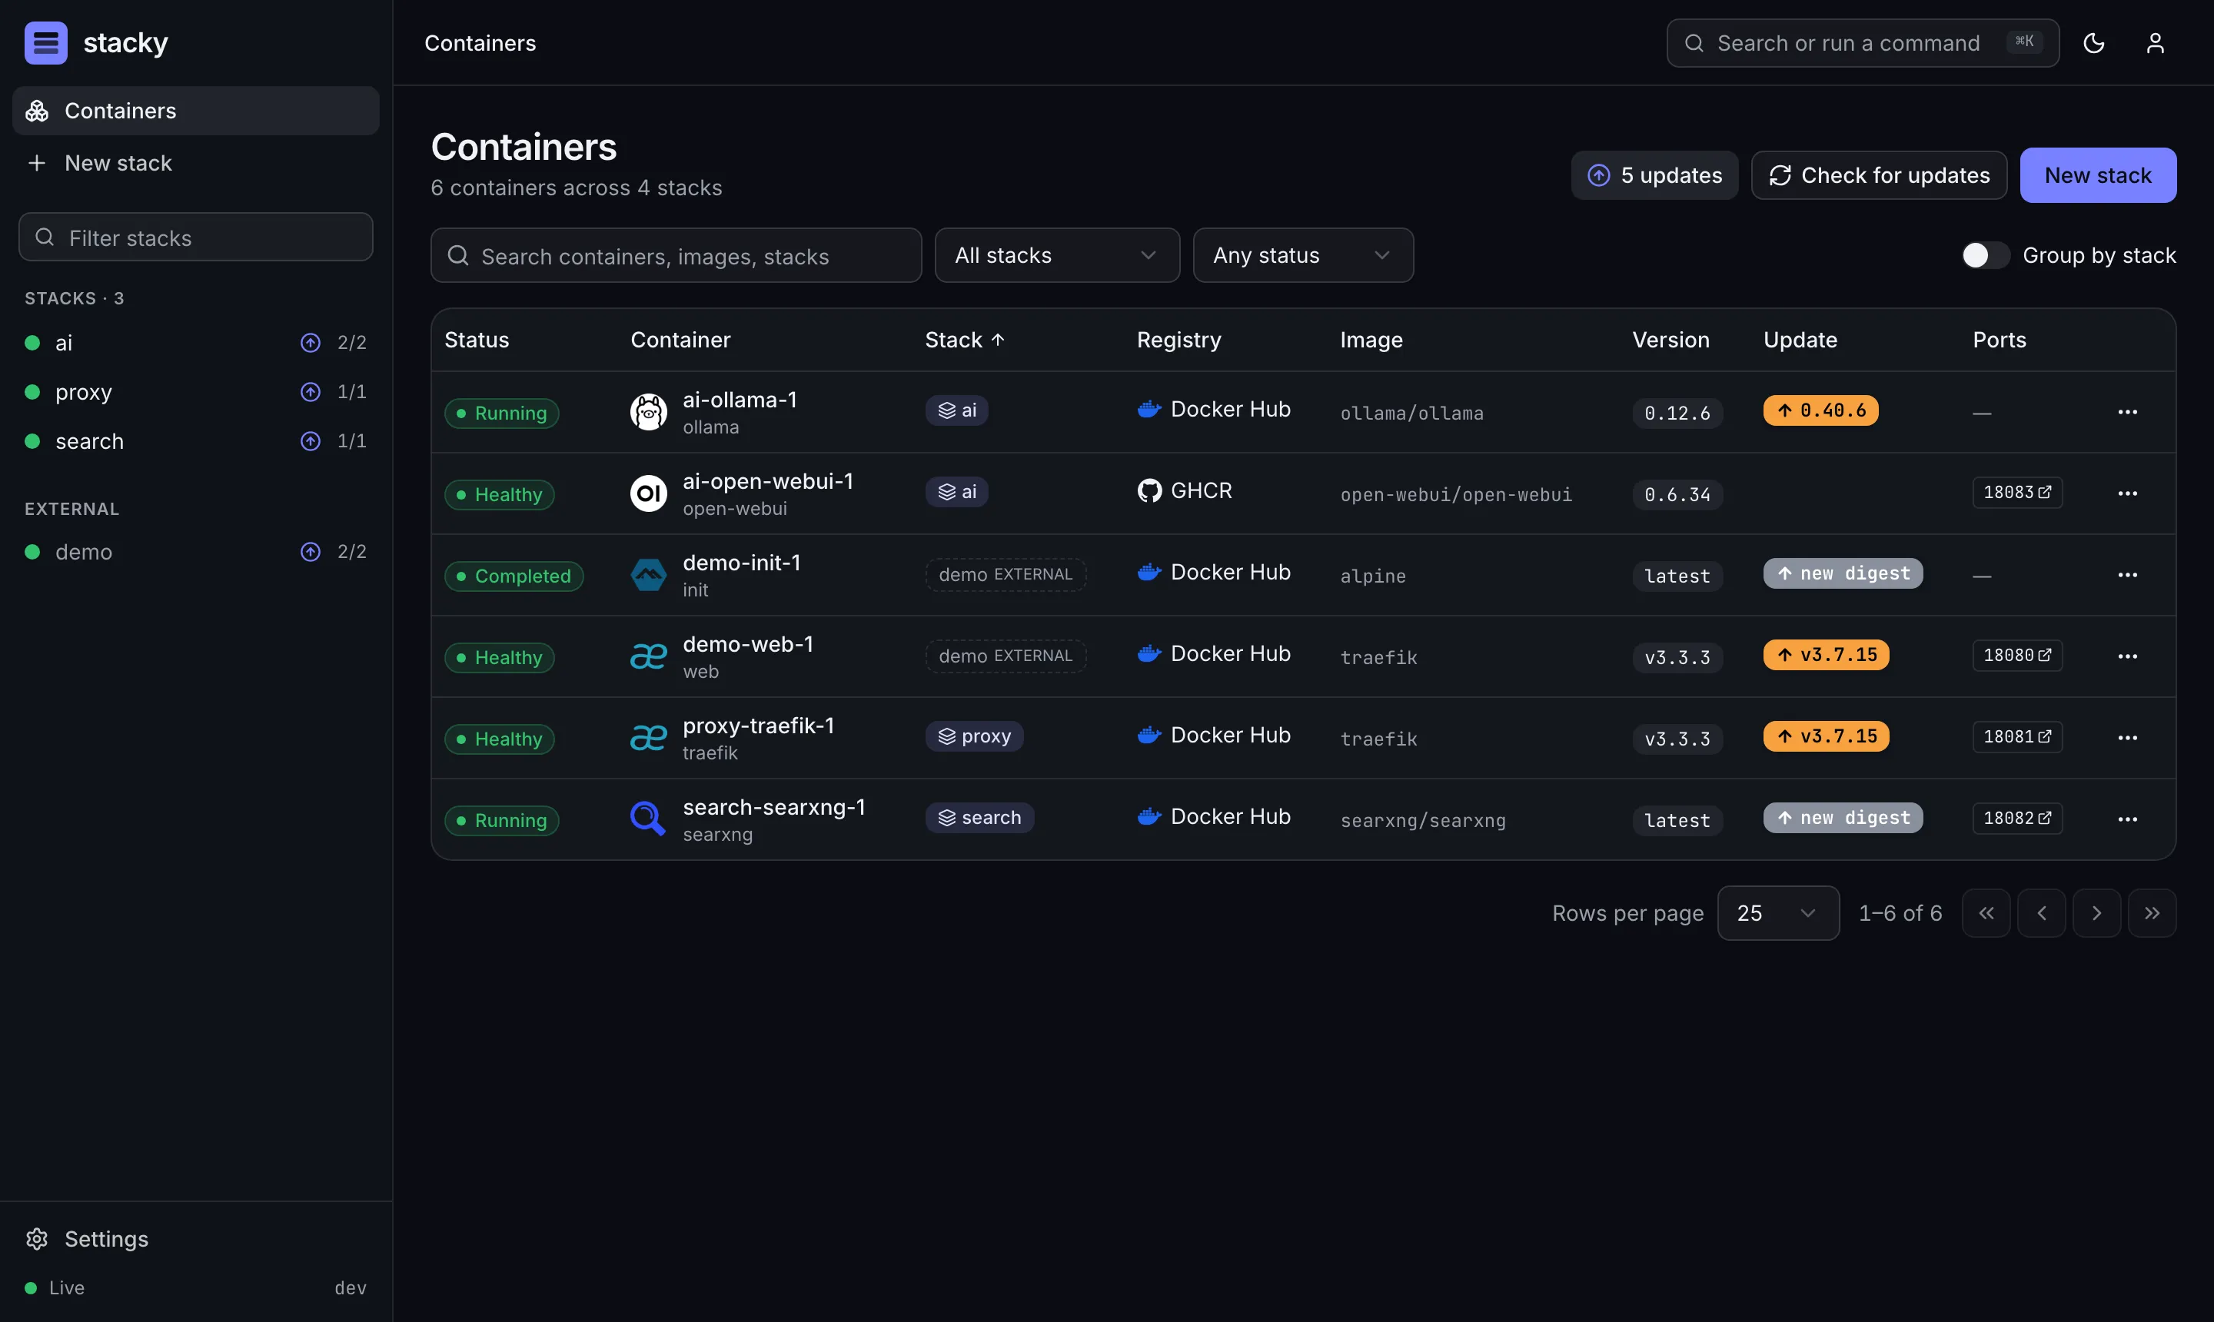The image size is (2214, 1322).
Task: Focus the Filter stacks input
Action: [196, 237]
